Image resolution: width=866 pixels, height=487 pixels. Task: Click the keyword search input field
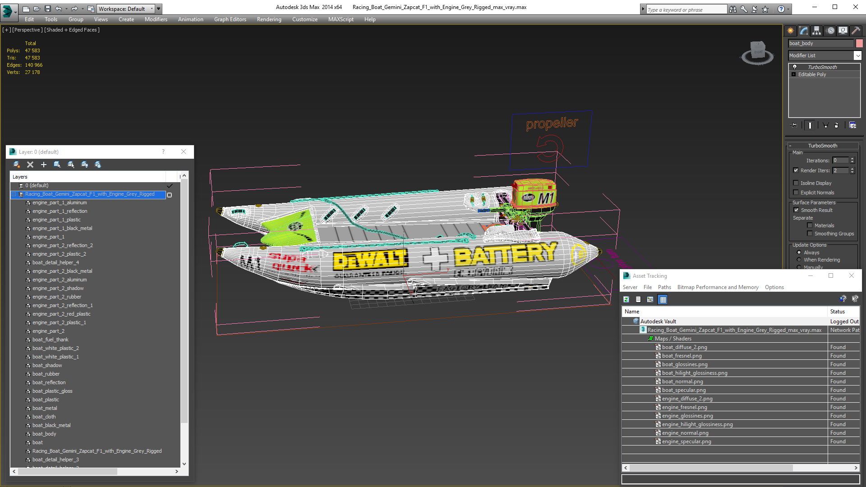[686, 9]
